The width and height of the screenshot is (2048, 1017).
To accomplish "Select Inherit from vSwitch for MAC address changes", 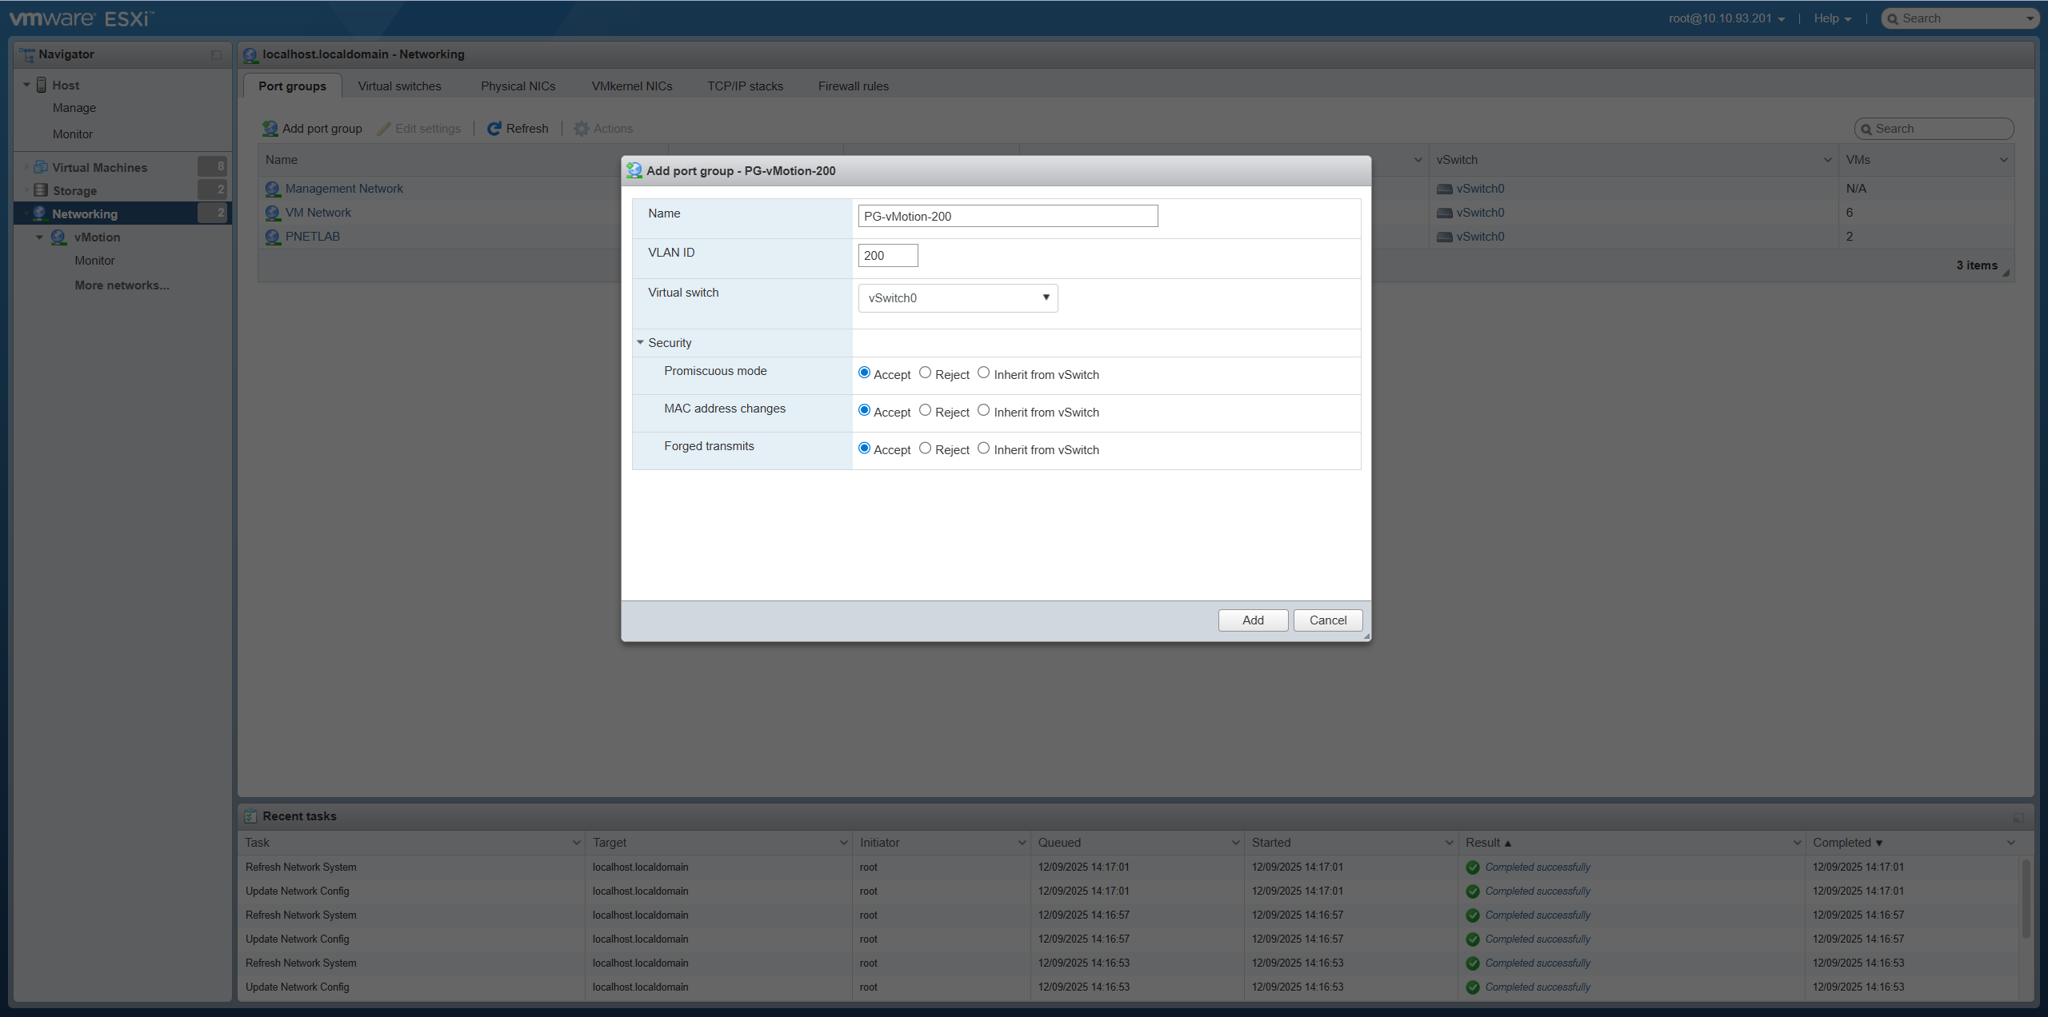I will point(983,410).
